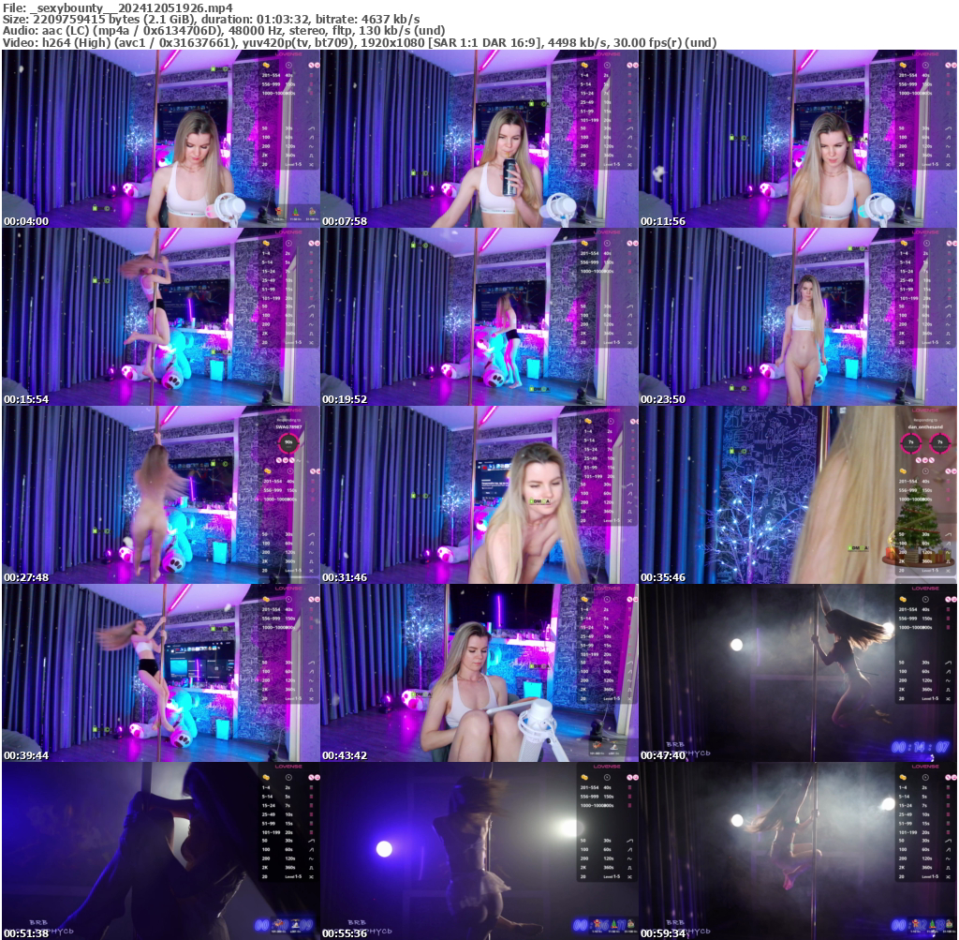Screen dimensions: 959x940
Task: Select the frame at 00:07:58
Action: tap(479, 139)
